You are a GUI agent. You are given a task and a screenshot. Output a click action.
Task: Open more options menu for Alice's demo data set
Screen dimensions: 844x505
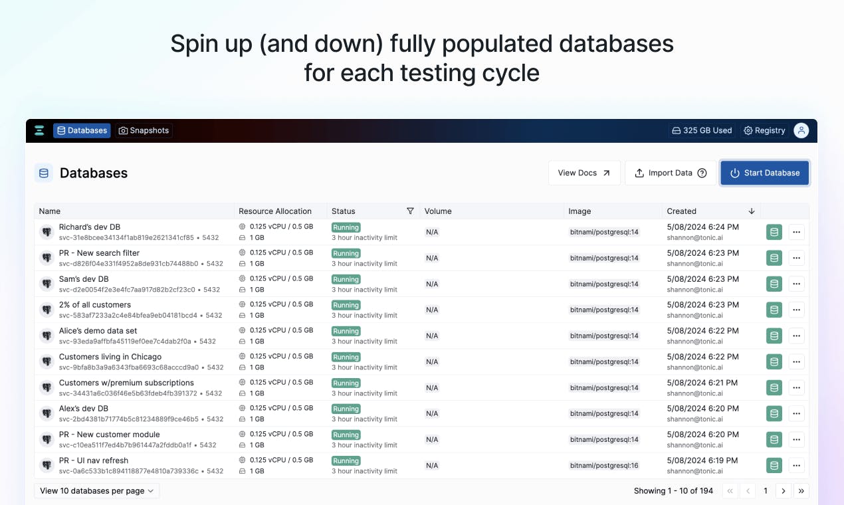coord(796,336)
